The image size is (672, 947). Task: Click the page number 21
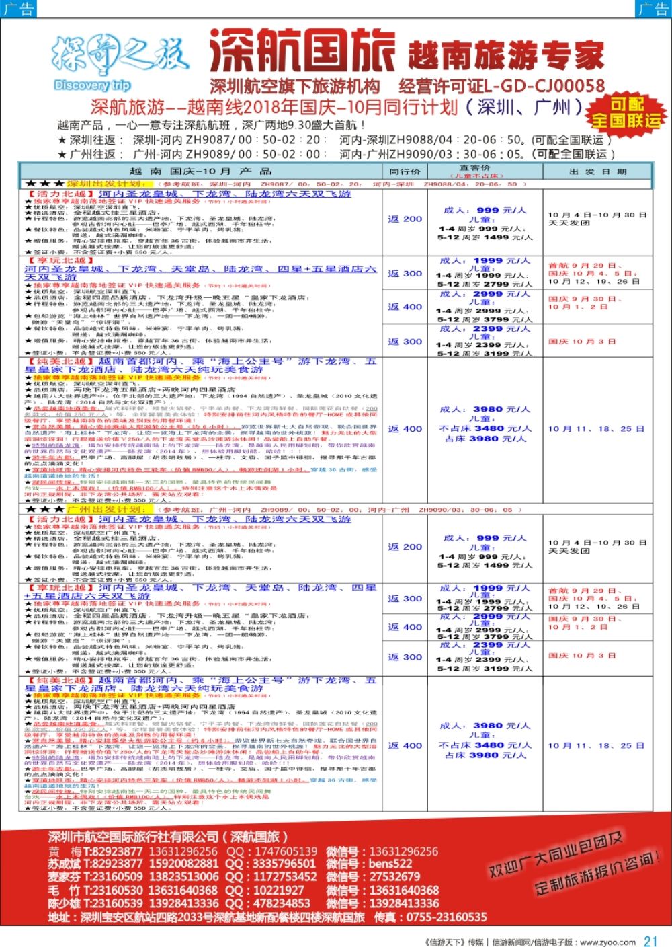tap(650, 941)
